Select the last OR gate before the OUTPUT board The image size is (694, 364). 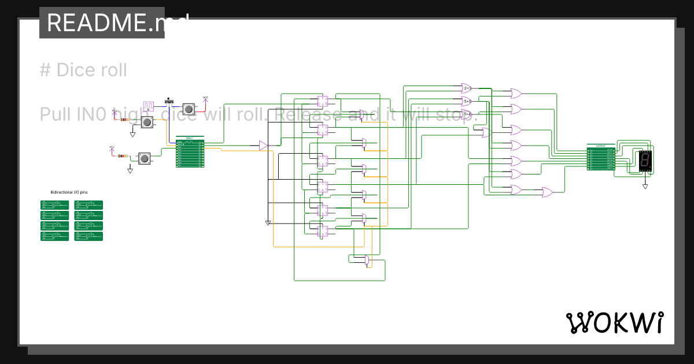point(548,192)
